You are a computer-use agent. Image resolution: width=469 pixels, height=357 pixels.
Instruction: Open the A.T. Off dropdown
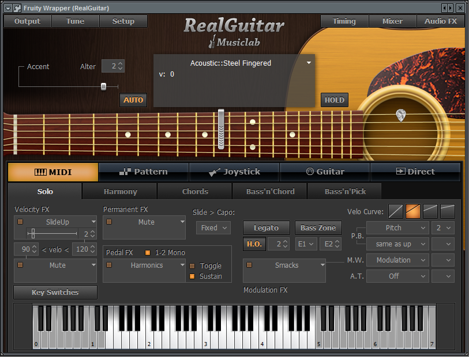tap(397, 276)
